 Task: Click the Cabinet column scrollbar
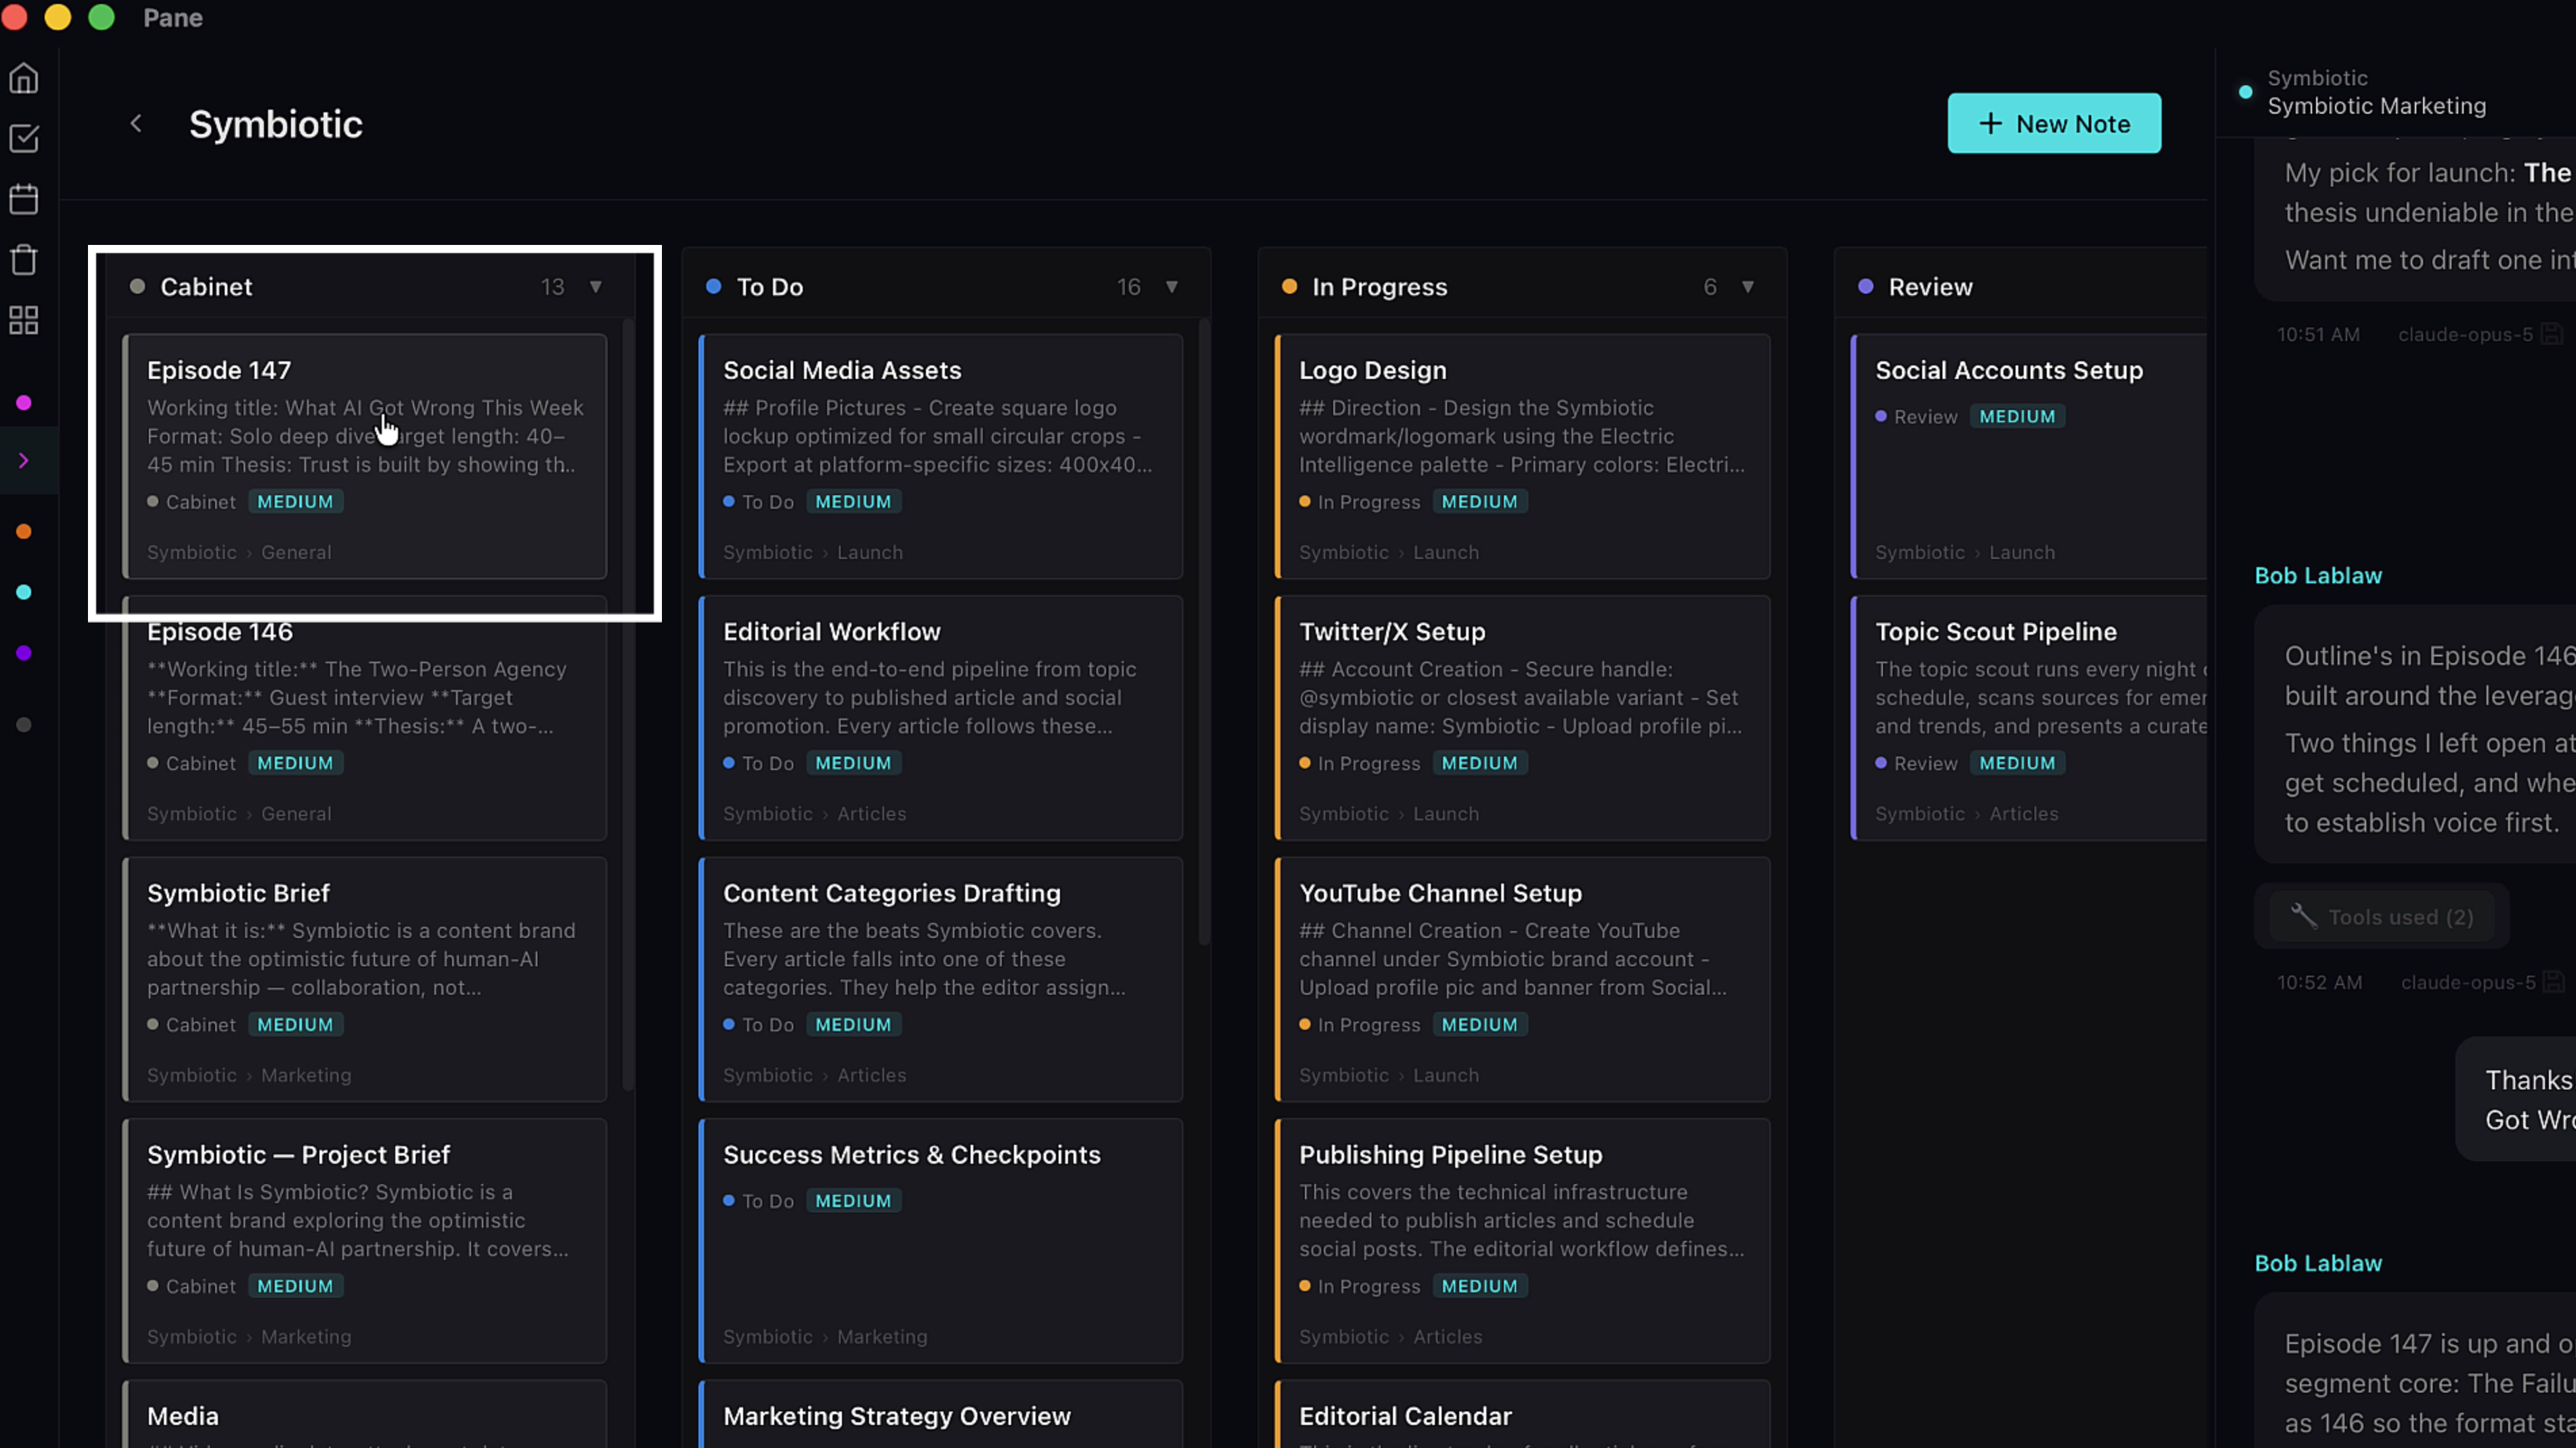click(x=628, y=704)
